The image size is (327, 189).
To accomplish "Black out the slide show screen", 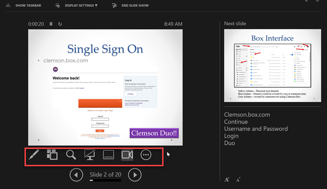I will pyautogui.click(x=89, y=155).
